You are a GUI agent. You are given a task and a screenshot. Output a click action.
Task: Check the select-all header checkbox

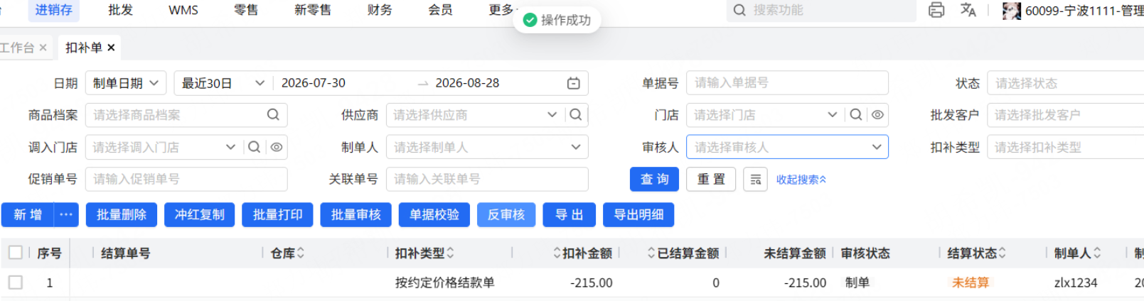click(x=16, y=253)
